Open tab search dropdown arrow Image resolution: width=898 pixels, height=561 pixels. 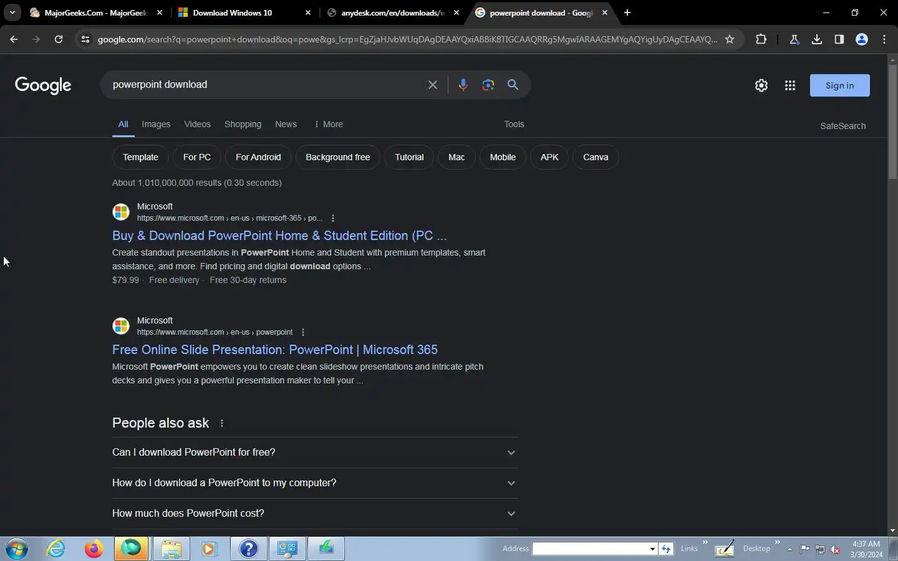click(x=12, y=12)
